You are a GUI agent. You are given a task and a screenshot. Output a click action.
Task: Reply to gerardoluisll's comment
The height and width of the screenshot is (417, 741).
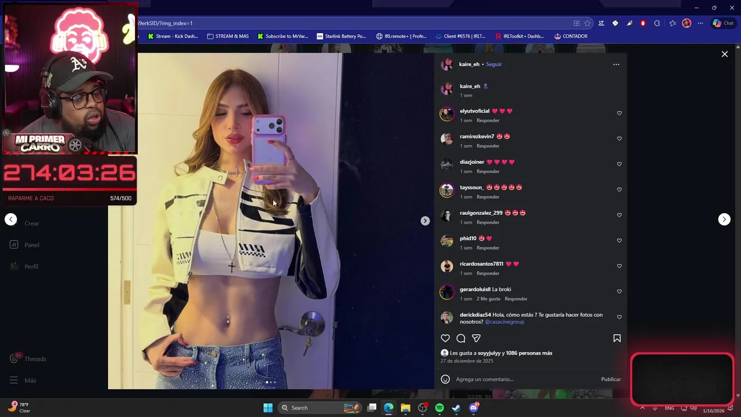pos(516,299)
